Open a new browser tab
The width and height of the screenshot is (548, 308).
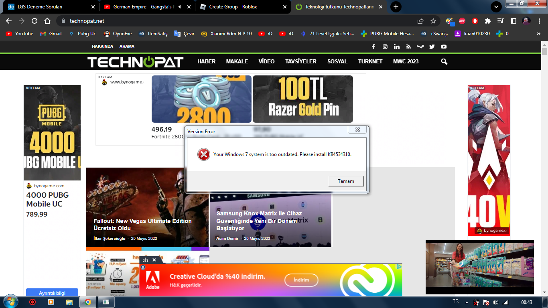(396, 7)
